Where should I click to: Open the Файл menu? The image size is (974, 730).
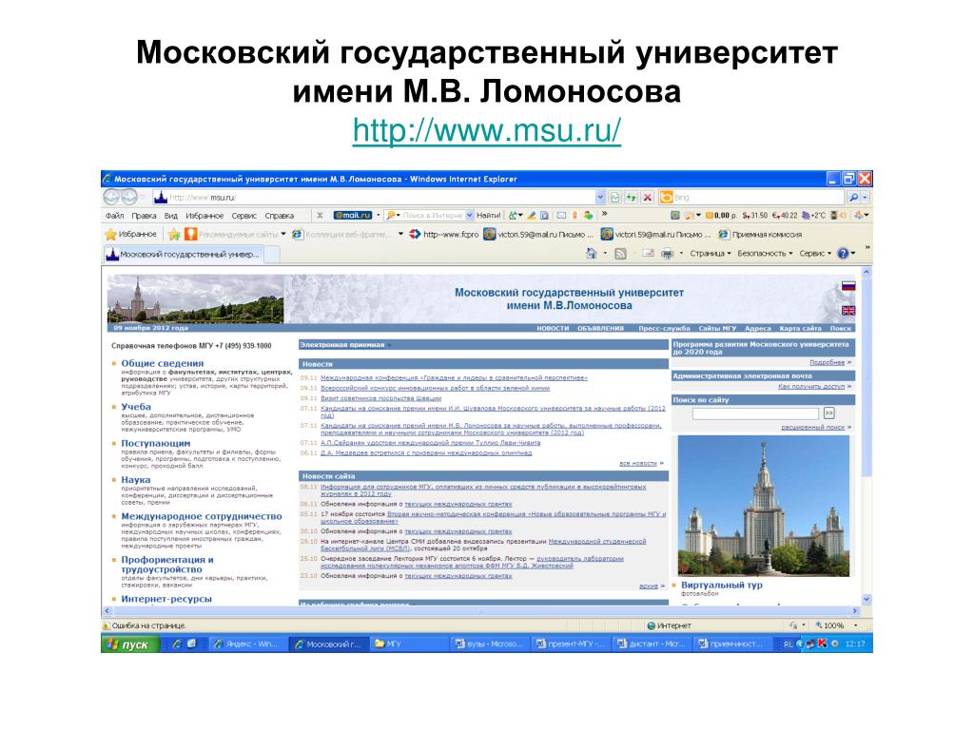tap(114, 216)
